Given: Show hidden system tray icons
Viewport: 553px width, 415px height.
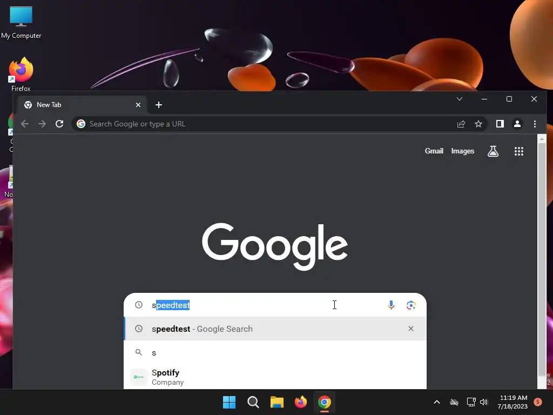Looking at the screenshot, I should point(436,402).
